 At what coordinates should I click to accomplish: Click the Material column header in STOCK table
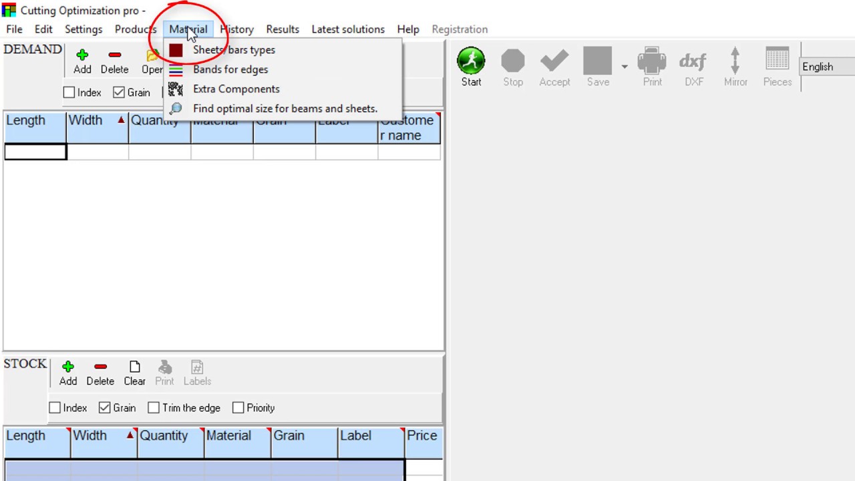[x=238, y=442]
